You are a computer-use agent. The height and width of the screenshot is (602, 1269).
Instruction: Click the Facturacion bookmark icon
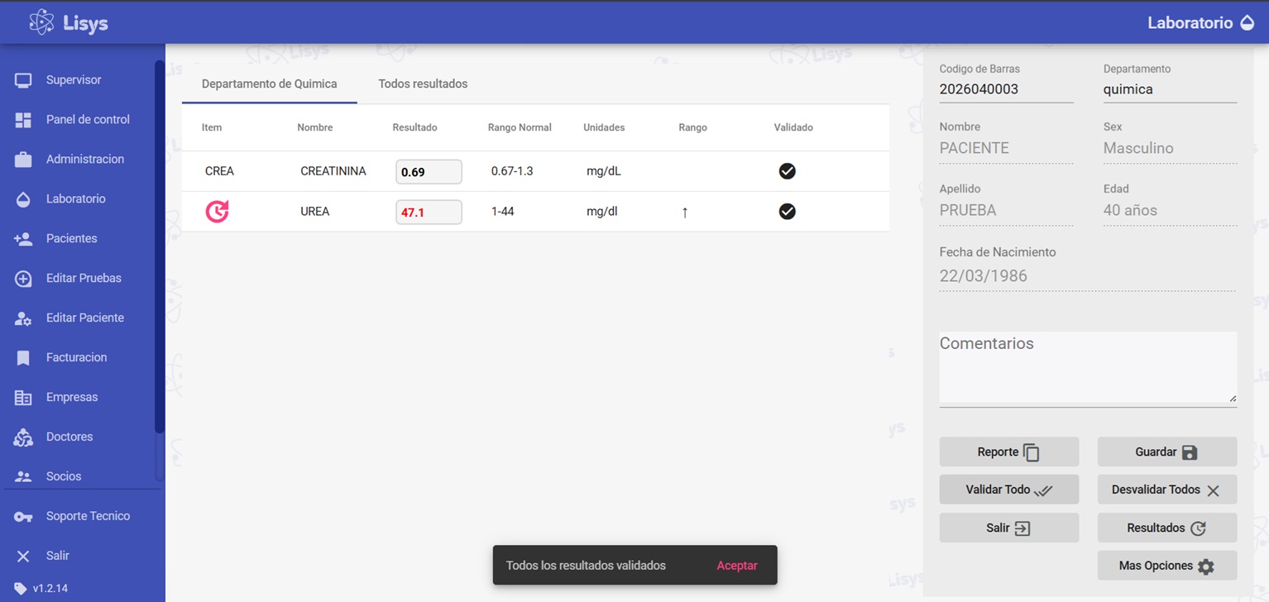[23, 358]
